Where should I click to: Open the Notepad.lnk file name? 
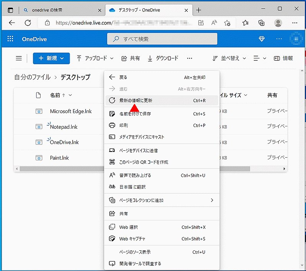(63, 127)
